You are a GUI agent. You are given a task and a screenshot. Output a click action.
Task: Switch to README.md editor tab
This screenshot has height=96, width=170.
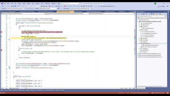pos(122,12)
